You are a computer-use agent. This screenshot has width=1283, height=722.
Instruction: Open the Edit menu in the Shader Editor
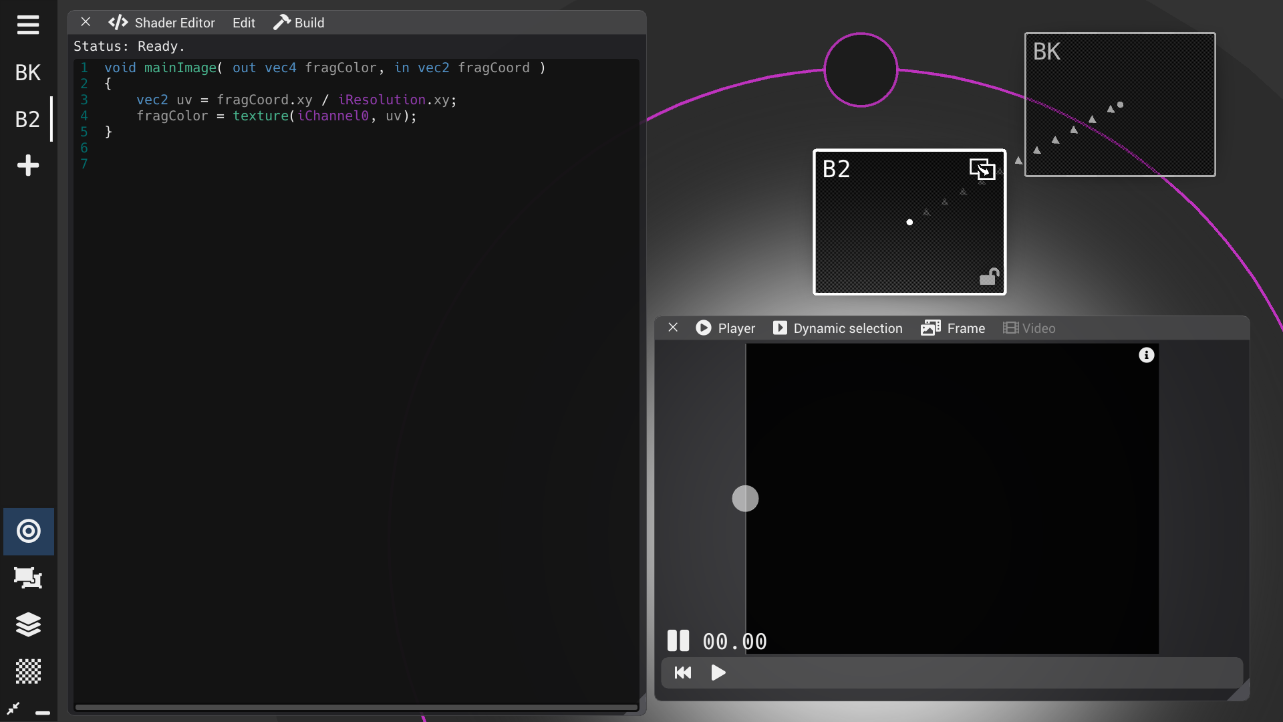click(x=243, y=22)
